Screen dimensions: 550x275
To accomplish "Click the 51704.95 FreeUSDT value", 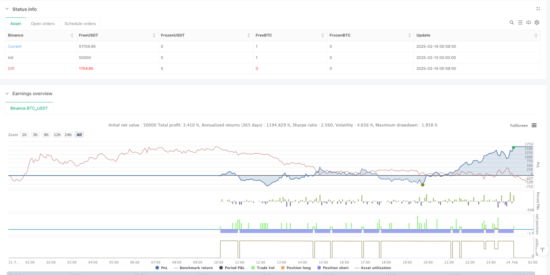I will 87,47.
